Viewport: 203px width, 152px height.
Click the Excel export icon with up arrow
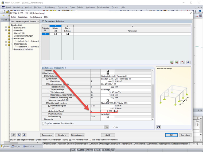(172, 62)
